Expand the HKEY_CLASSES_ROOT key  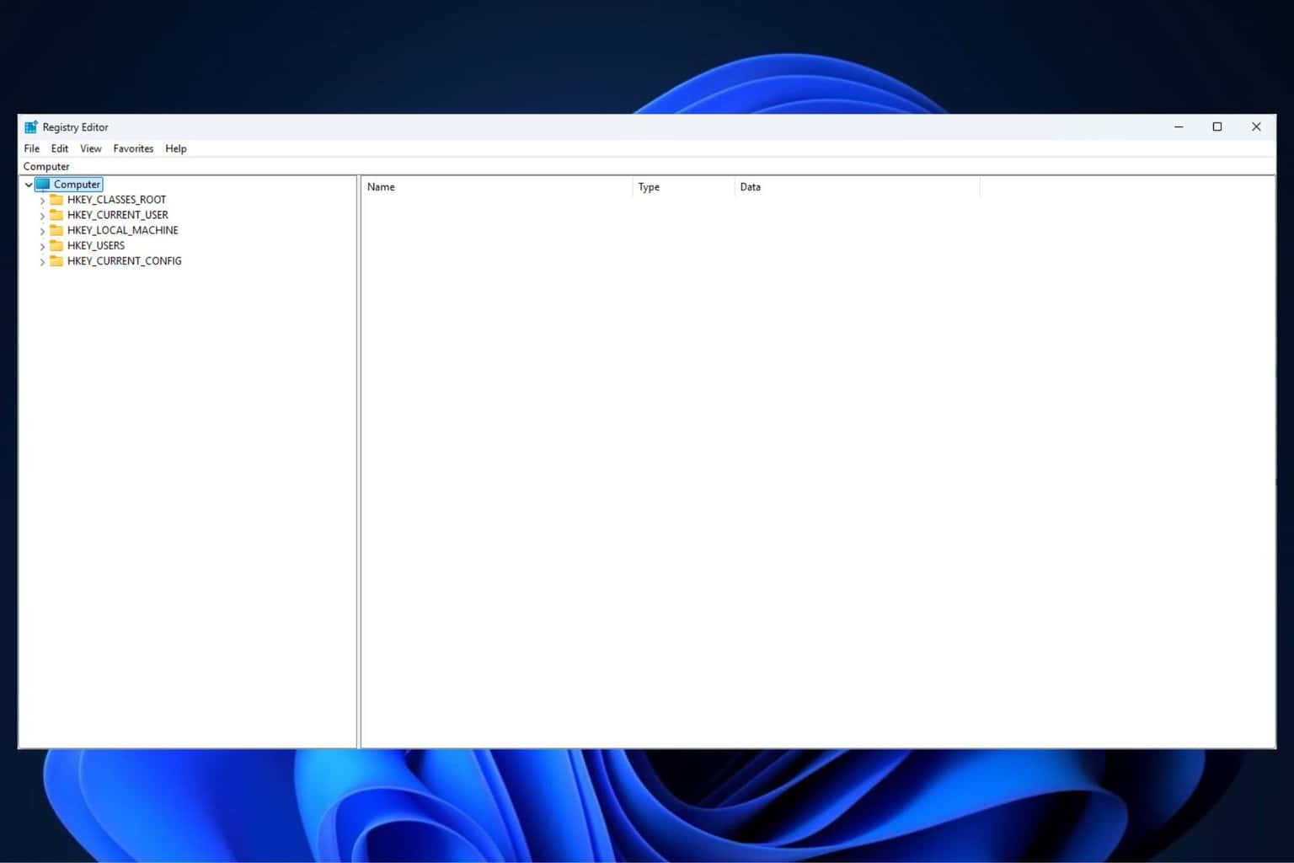tap(42, 201)
